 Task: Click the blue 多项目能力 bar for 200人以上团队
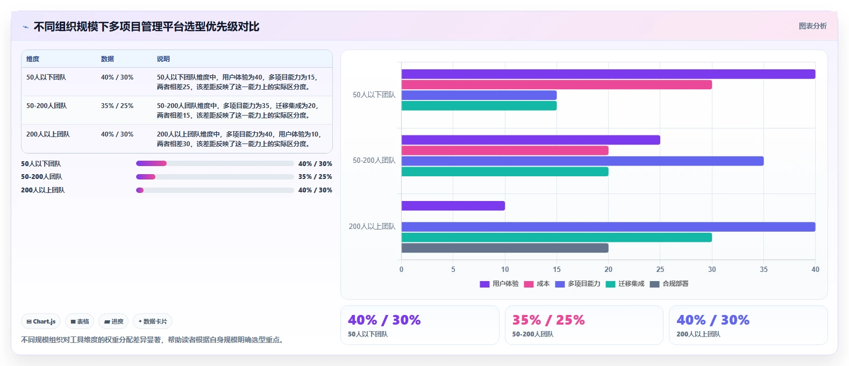[608, 227]
